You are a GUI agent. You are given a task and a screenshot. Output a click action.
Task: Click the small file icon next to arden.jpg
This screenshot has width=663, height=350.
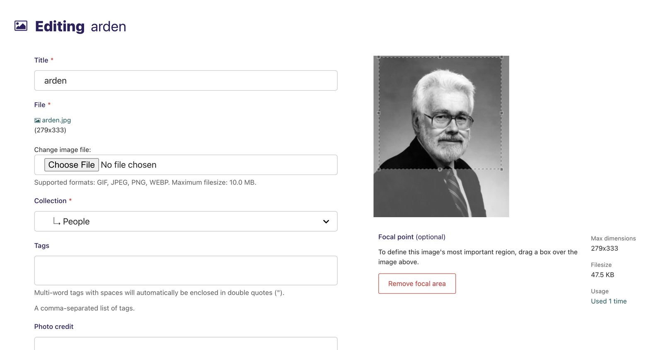pos(37,120)
